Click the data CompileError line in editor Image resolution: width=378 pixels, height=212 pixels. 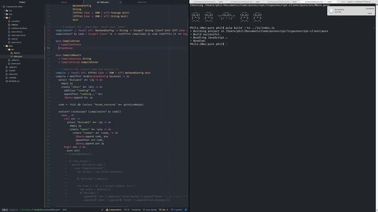click(67, 41)
